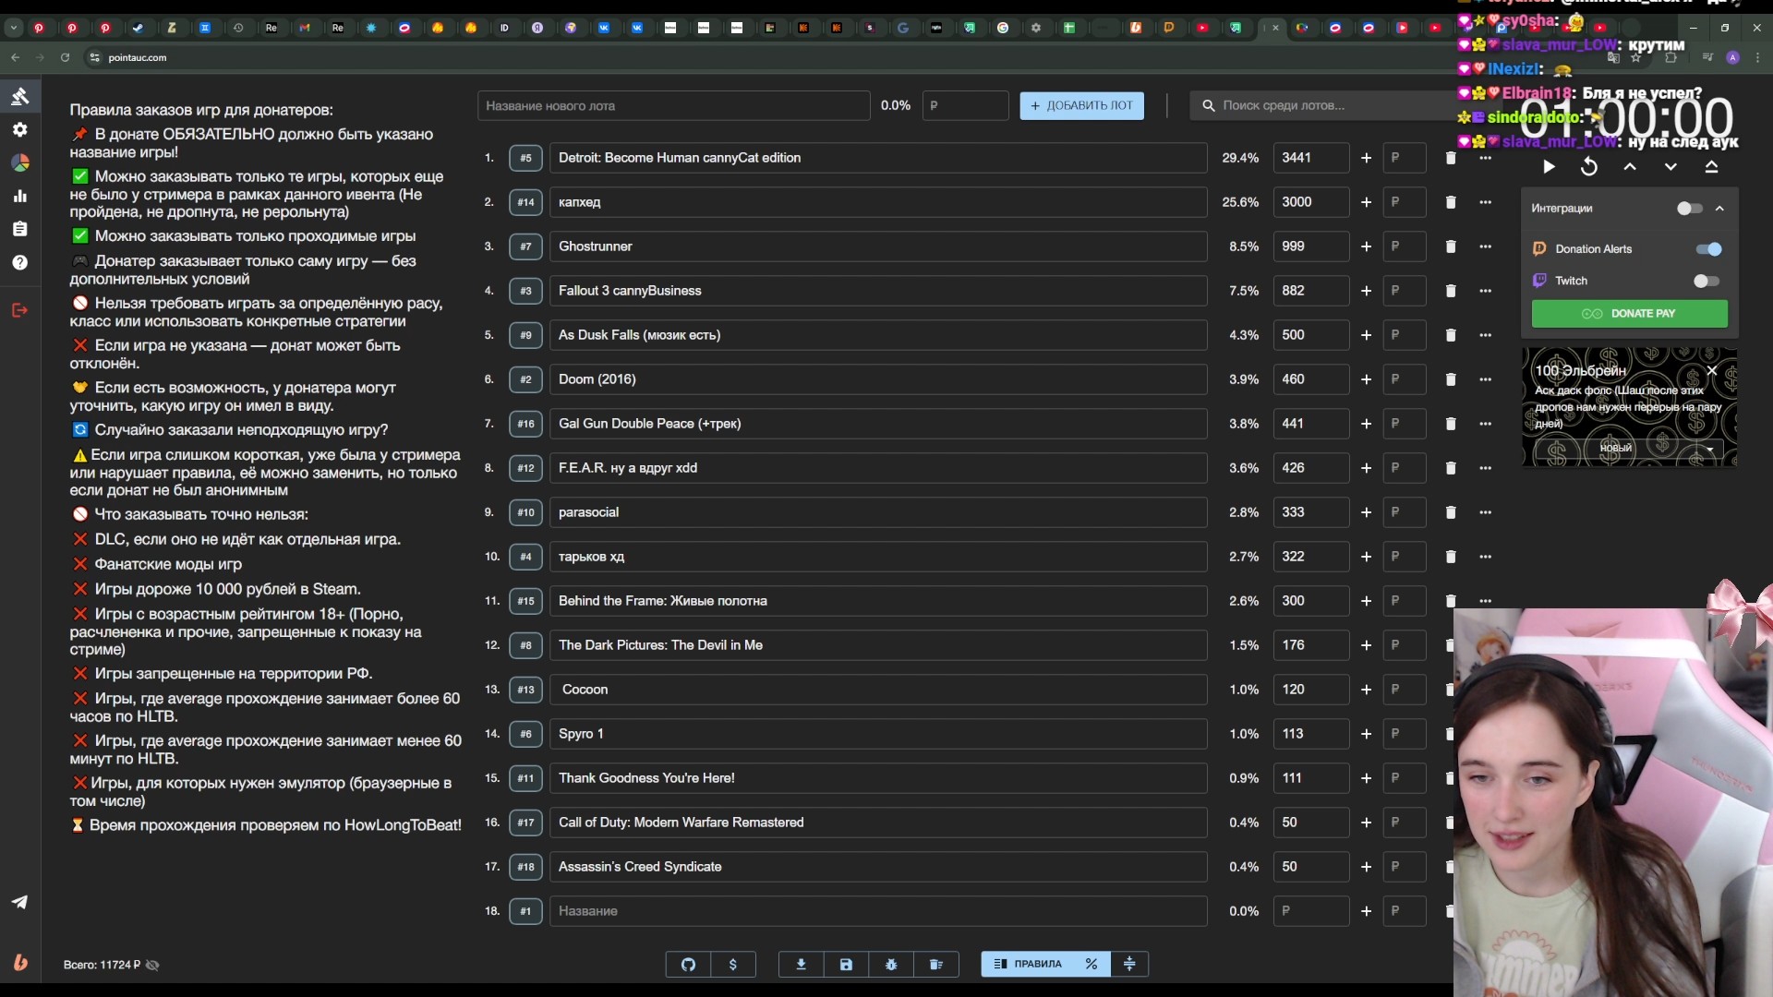Image resolution: width=1773 pixels, height=997 pixels.
Task: Collapse the Интеграции panel chevron
Action: (1719, 209)
